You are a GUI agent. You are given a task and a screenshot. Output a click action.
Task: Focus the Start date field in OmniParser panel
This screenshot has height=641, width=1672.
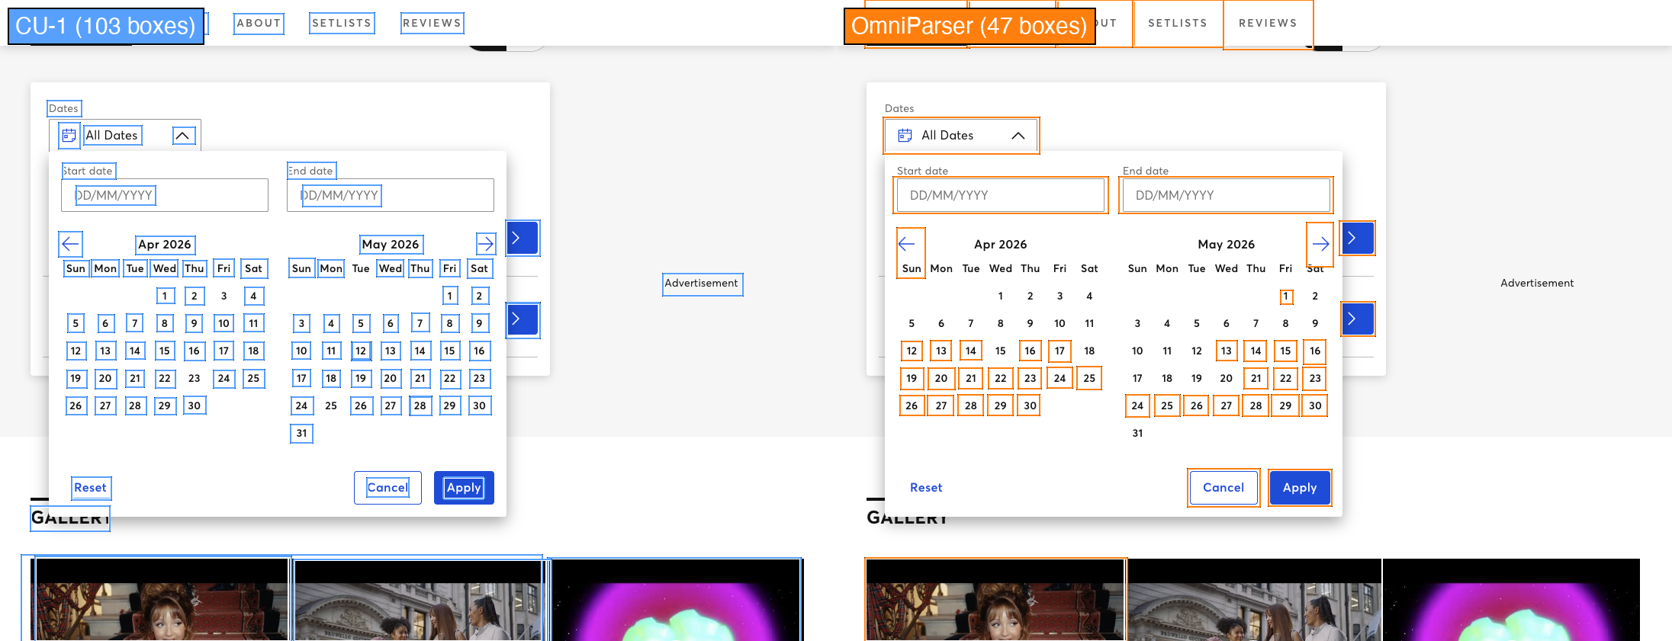[1001, 195]
